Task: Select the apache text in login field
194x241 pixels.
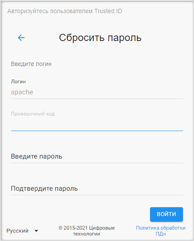Action: (22, 92)
